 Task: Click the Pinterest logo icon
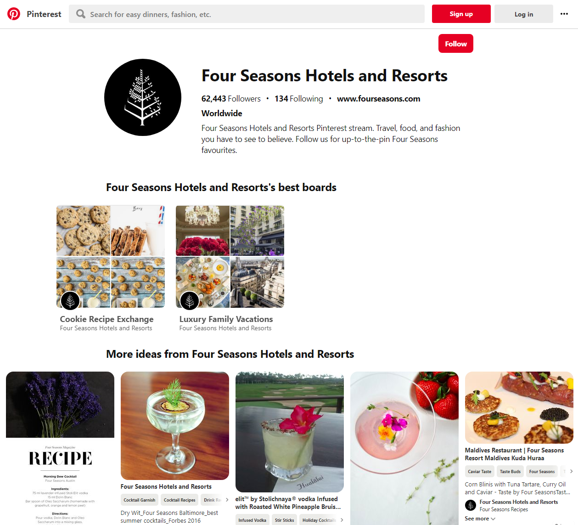tap(14, 14)
